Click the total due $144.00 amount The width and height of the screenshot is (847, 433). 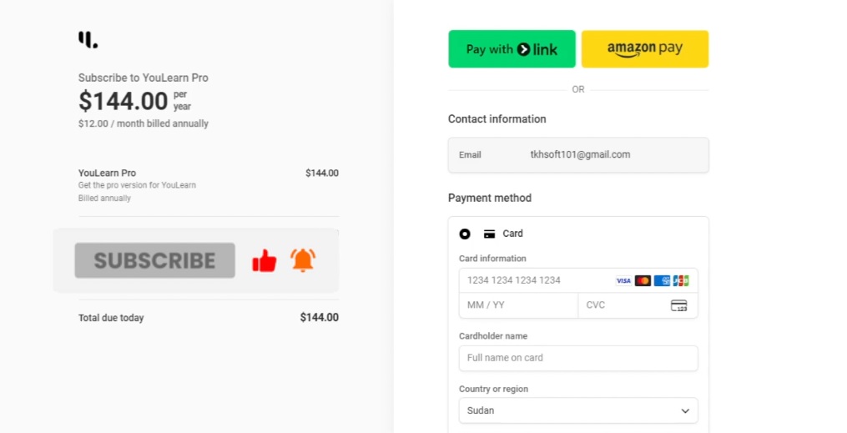pyautogui.click(x=320, y=318)
